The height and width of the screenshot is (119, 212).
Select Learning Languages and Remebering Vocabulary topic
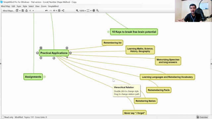coord(167,77)
